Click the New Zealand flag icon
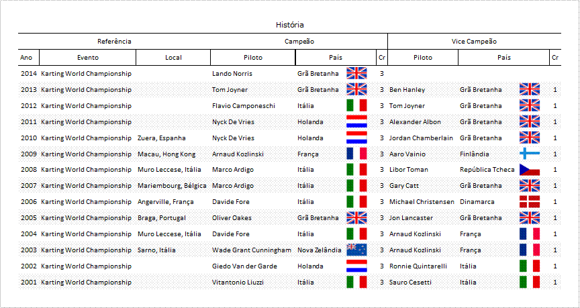 356,250
